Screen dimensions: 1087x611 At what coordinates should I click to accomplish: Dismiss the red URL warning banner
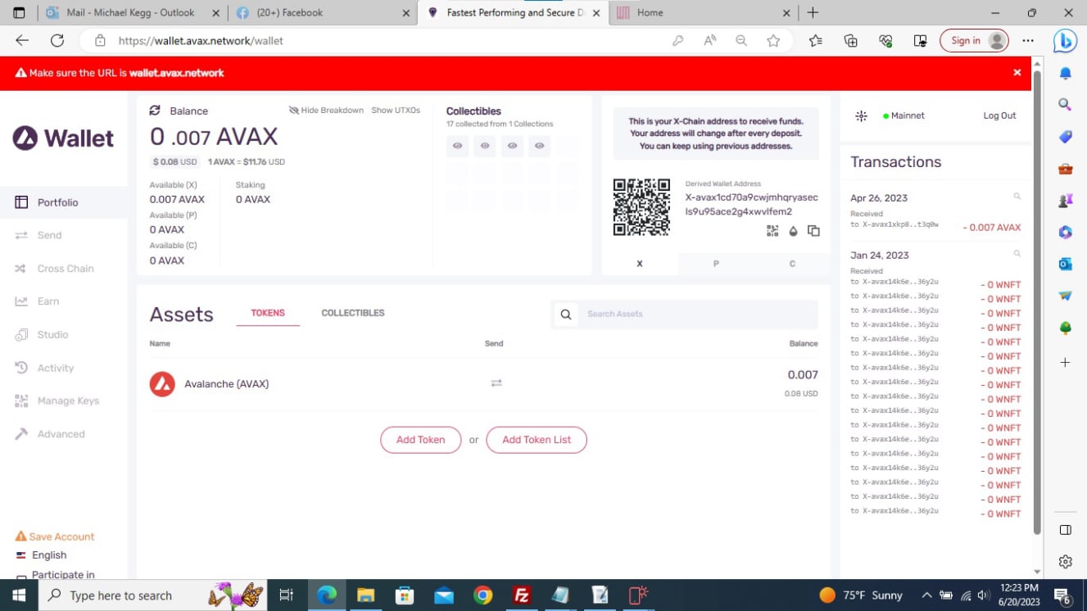pos(1017,73)
